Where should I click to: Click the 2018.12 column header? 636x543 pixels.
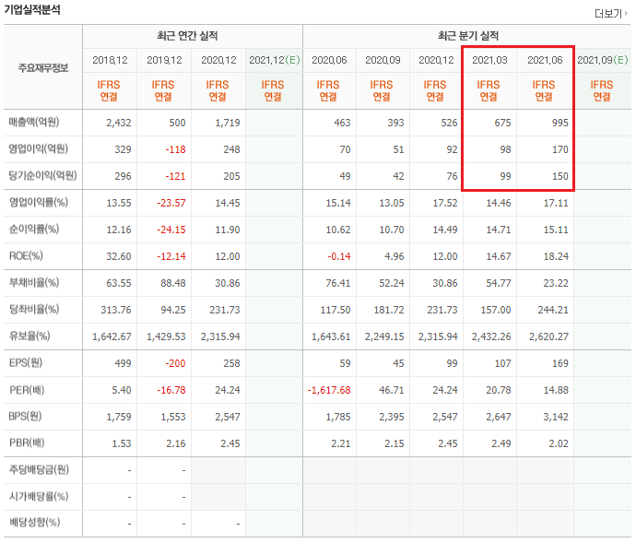110,60
